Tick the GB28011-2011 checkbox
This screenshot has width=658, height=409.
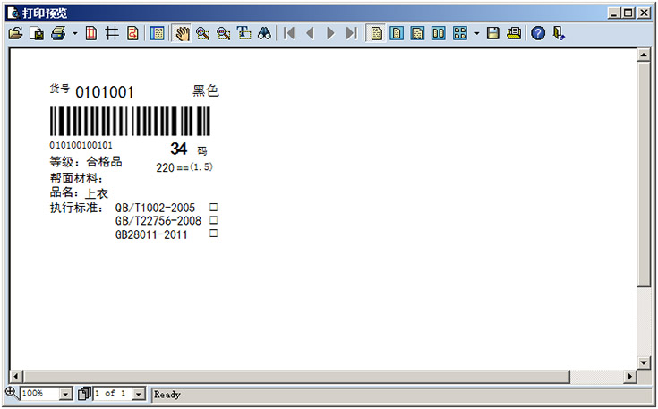point(214,233)
